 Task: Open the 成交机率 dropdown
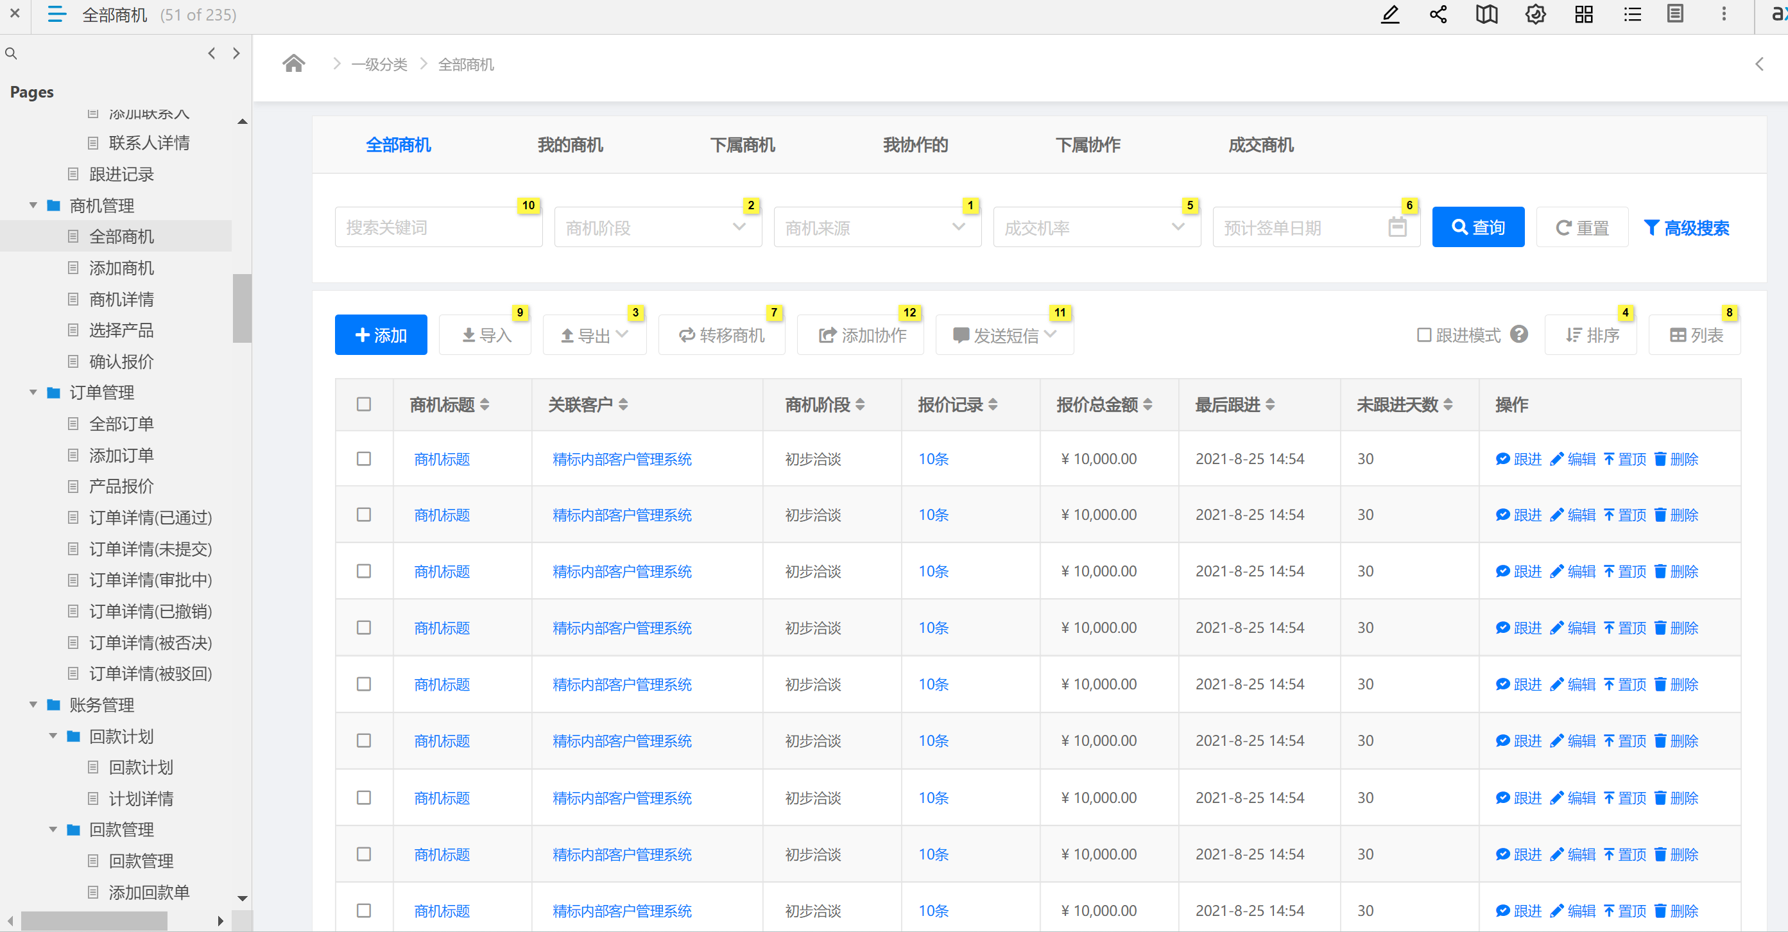click(x=1096, y=227)
